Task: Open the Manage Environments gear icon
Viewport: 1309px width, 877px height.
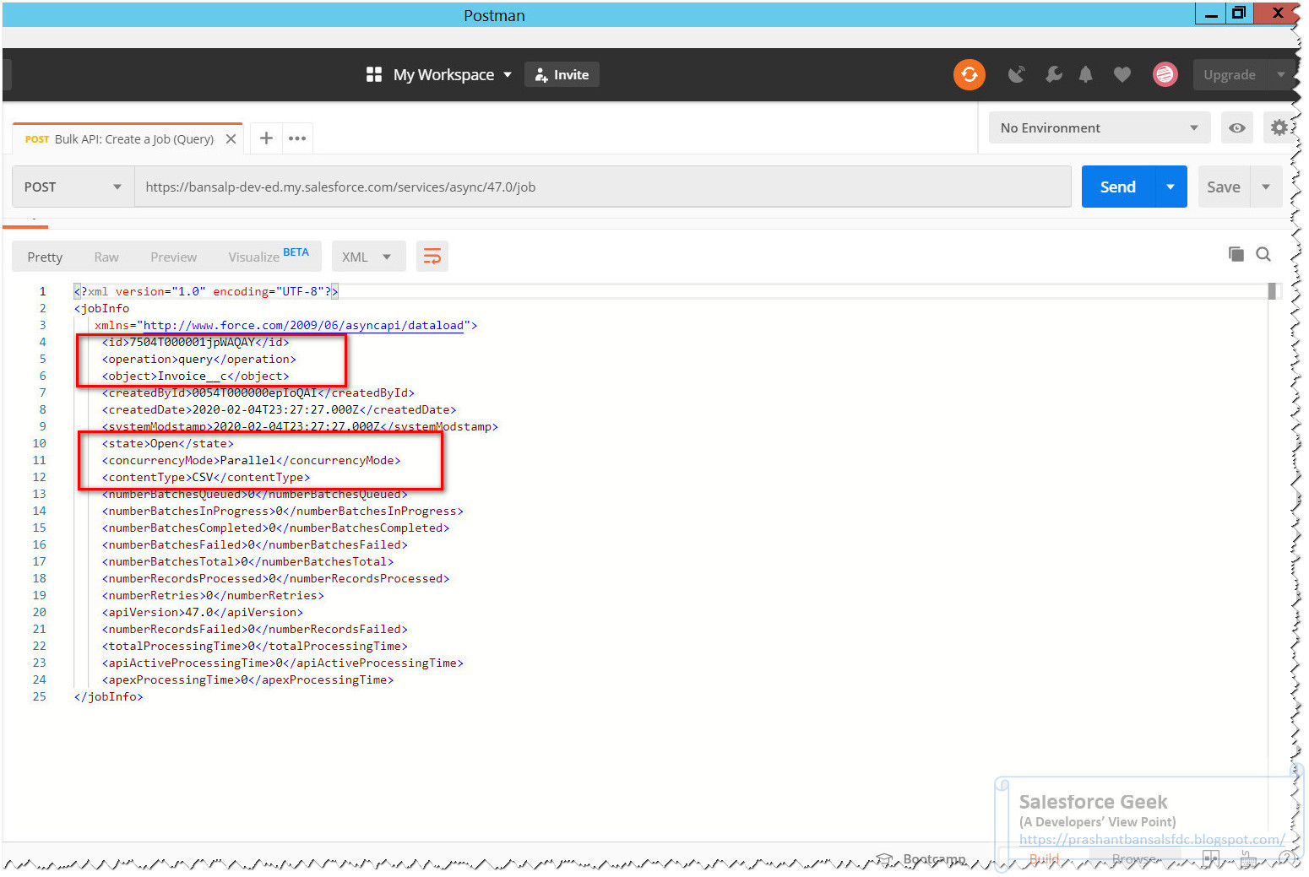Action: (1279, 127)
